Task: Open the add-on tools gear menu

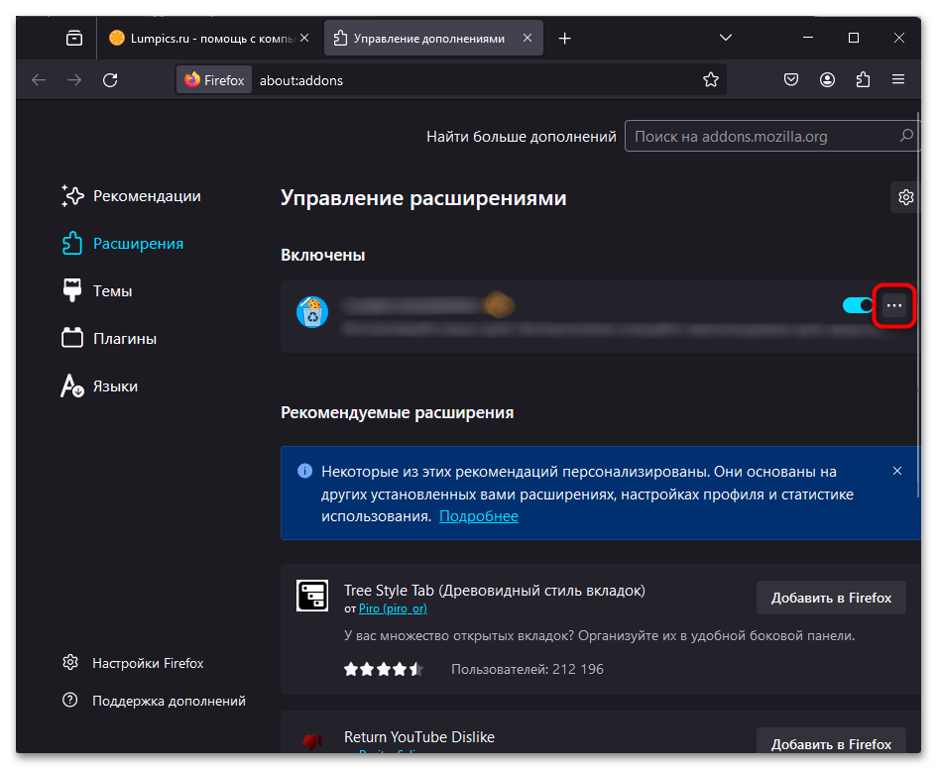Action: pyautogui.click(x=905, y=197)
